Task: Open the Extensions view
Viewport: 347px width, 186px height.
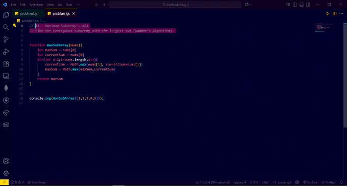Action: coord(6,64)
